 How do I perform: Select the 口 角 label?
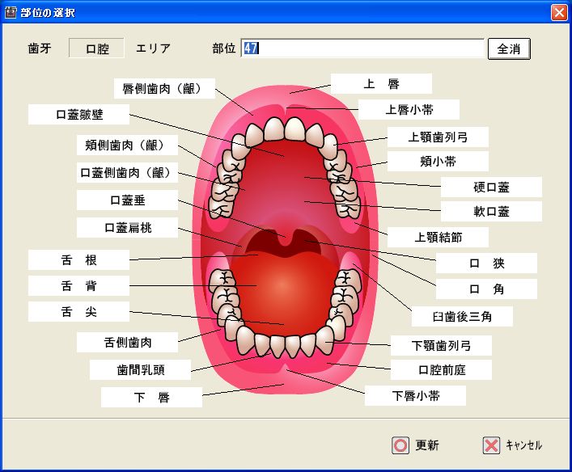point(486,289)
